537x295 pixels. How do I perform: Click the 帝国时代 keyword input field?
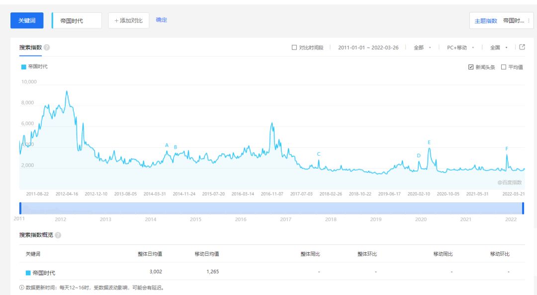(77, 21)
